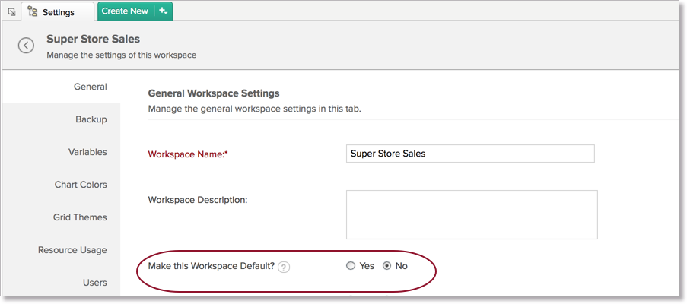Click the Super Store Sales page title
This screenshot has width=687, height=304.
point(93,39)
